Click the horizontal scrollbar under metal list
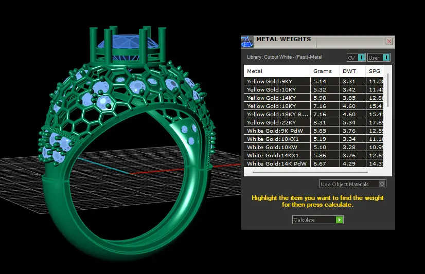This screenshot has height=274, width=425. [310, 172]
